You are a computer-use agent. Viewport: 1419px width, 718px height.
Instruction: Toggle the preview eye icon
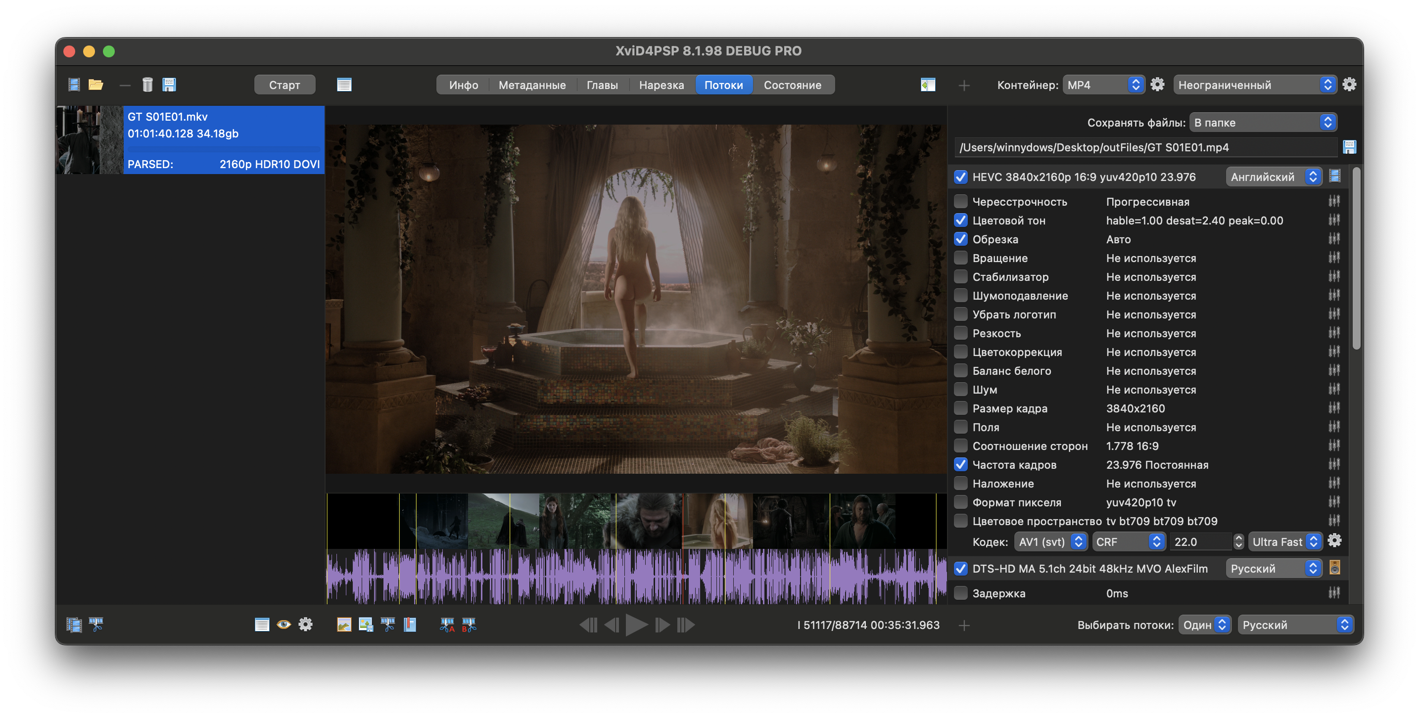[284, 625]
